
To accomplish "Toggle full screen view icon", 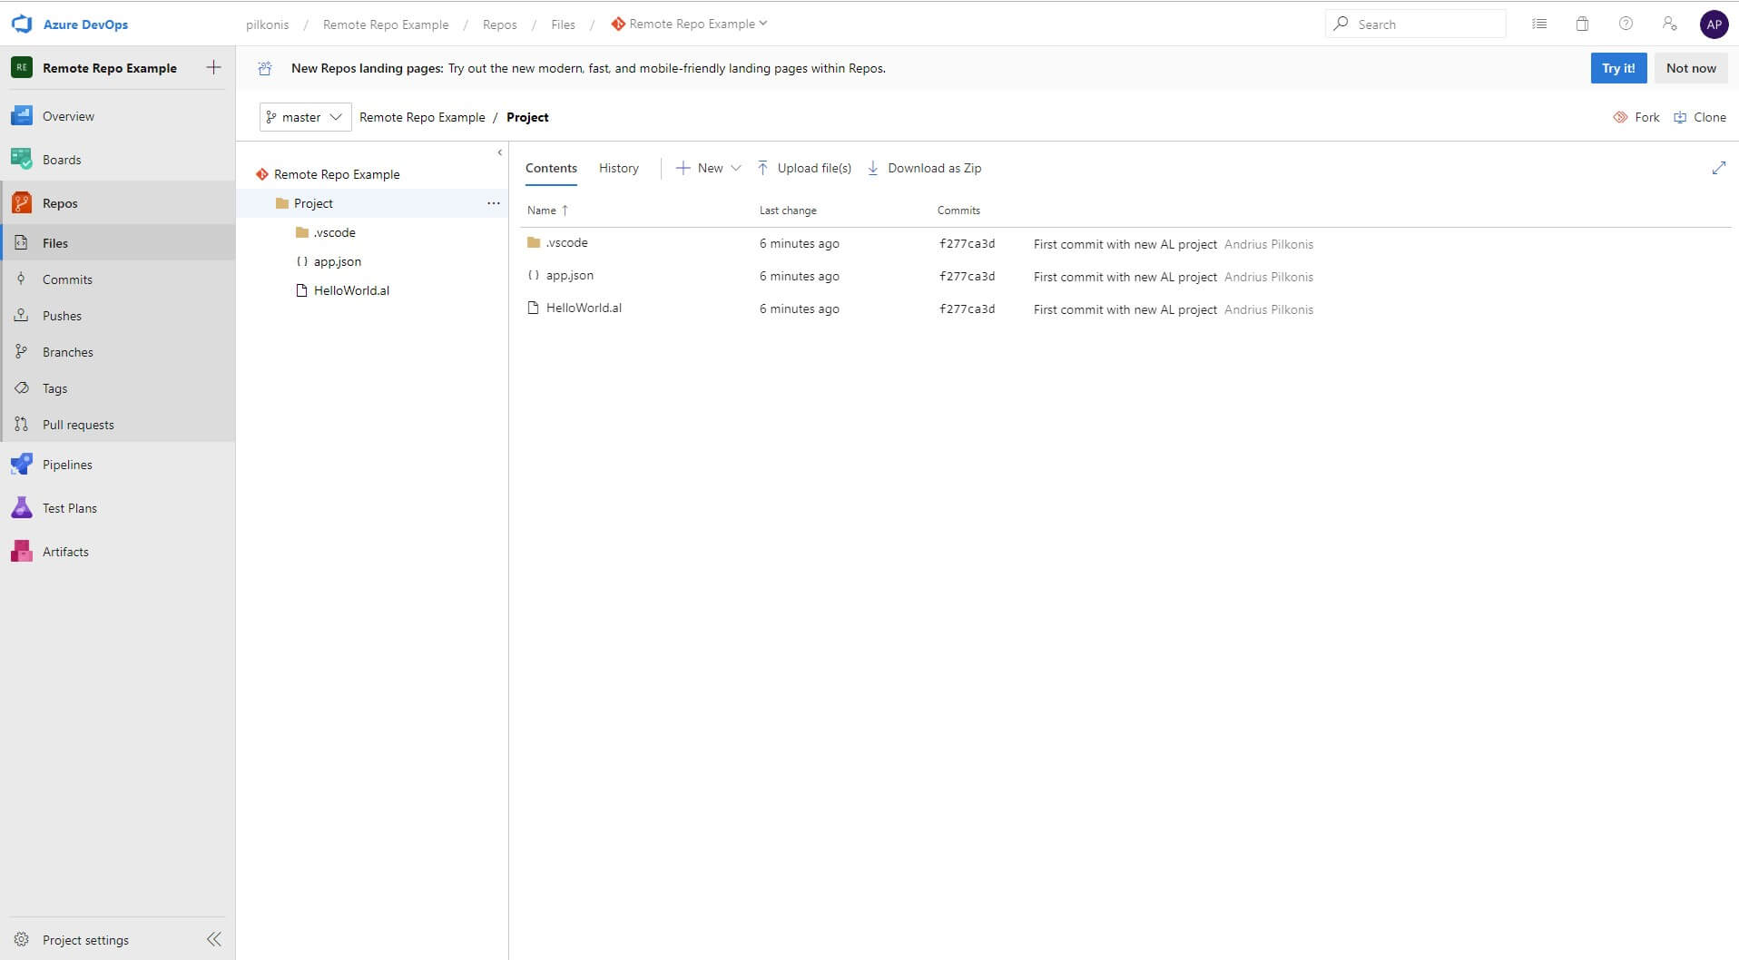I will pyautogui.click(x=1718, y=168).
